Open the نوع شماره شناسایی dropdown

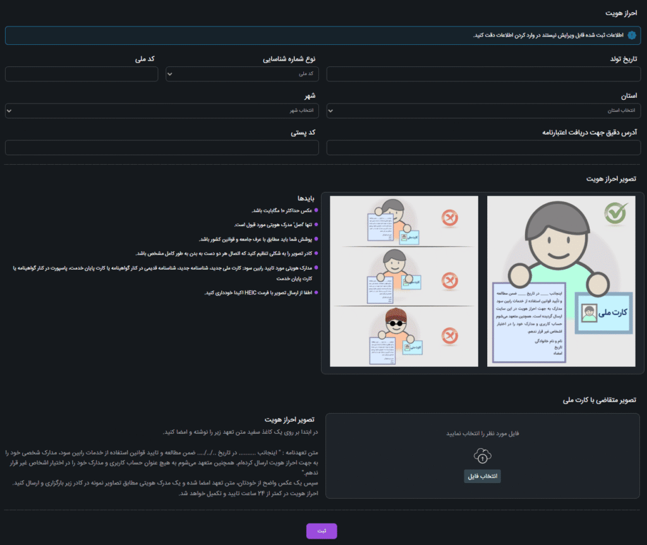pos(242,75)
